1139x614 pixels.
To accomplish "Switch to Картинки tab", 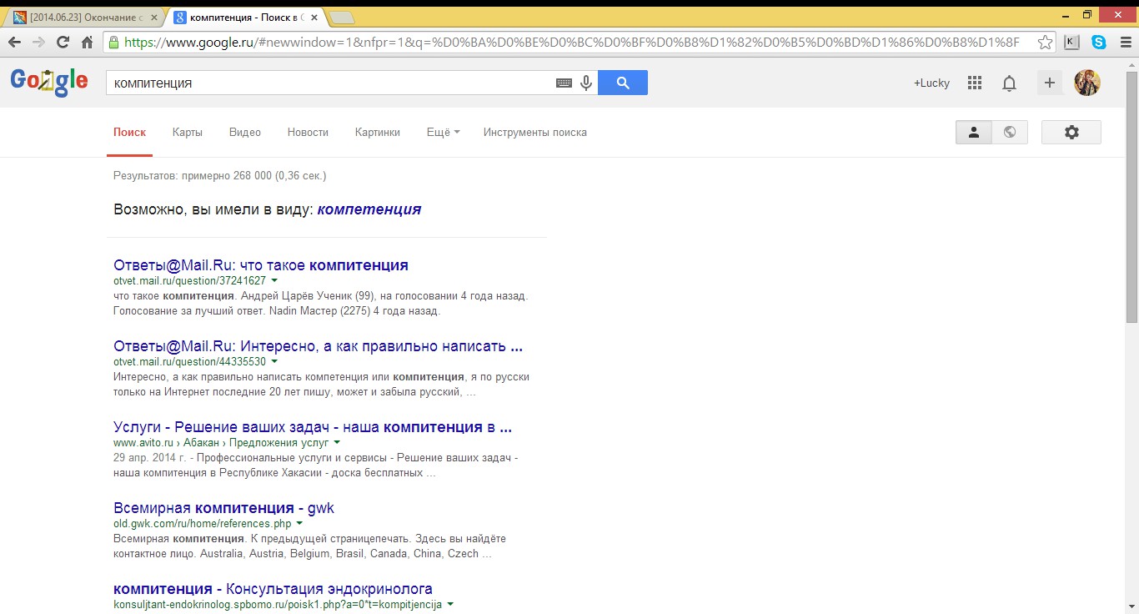I will point(378,132).
